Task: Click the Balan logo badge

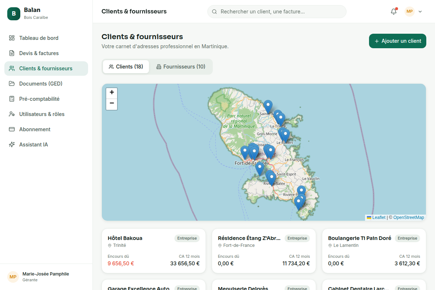Action: pos(14,14)
